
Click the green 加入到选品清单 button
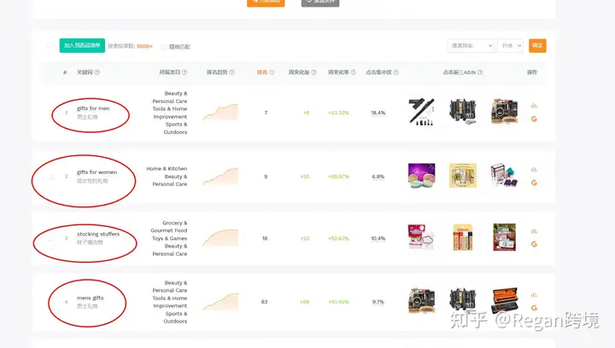click(x=82, y=45)
